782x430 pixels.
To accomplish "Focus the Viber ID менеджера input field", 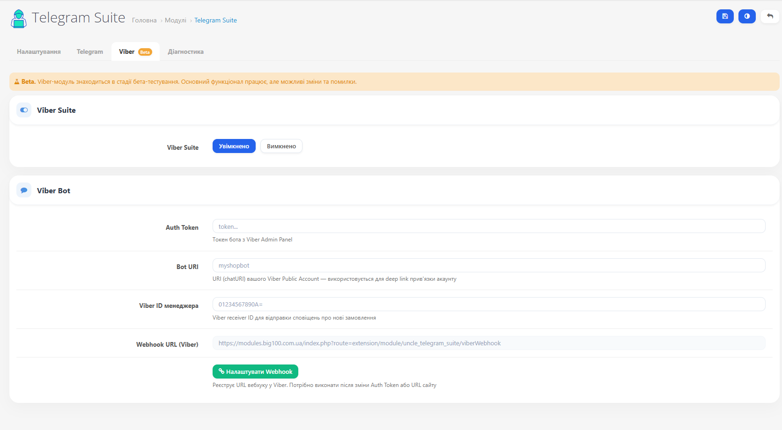I will click(489, 304).
